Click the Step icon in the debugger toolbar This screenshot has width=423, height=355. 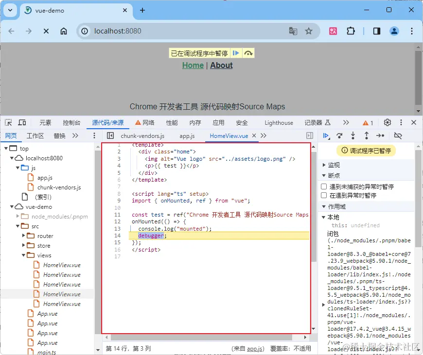[x=380, y=135]
